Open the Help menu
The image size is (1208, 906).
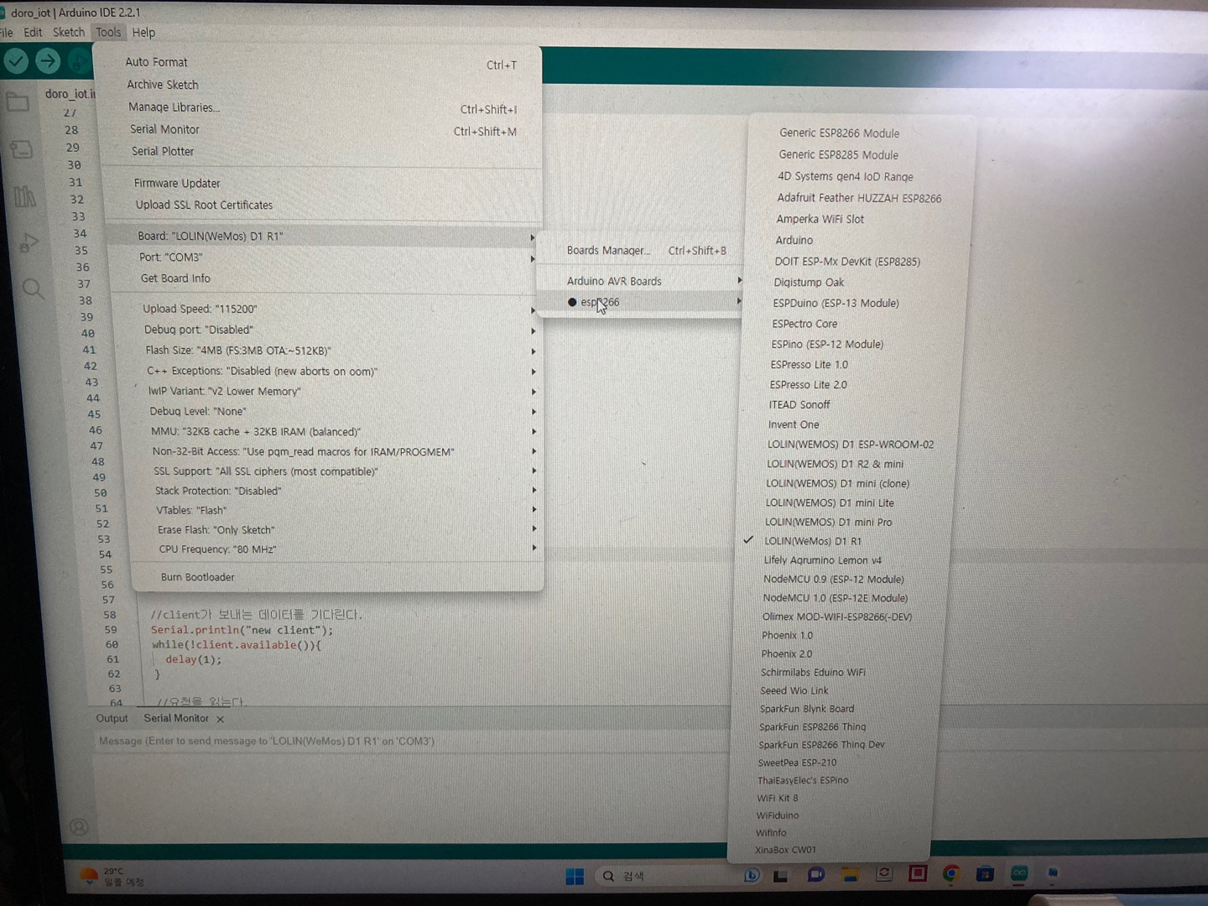143,33
